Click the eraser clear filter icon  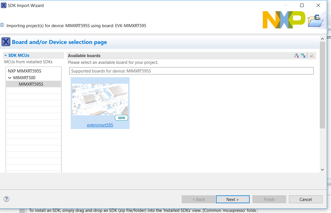(311, 56)
